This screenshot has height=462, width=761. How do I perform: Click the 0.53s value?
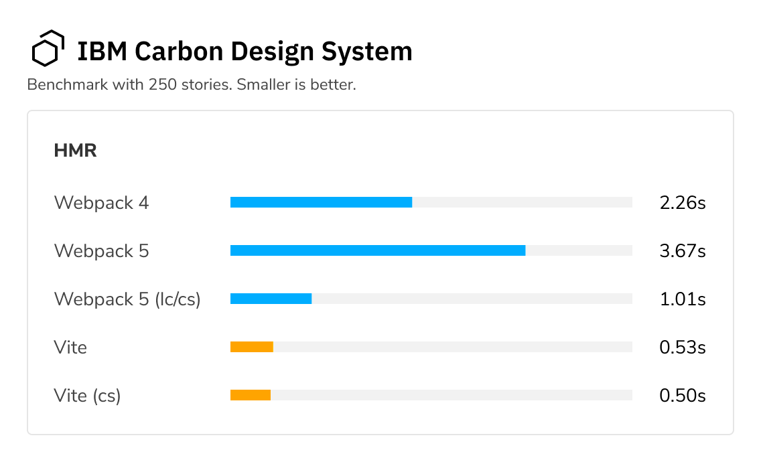[x=683, y=347]
